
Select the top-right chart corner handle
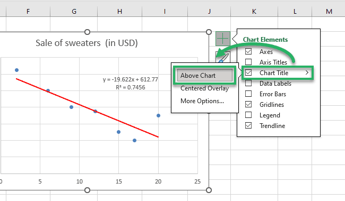pos(209,32)
